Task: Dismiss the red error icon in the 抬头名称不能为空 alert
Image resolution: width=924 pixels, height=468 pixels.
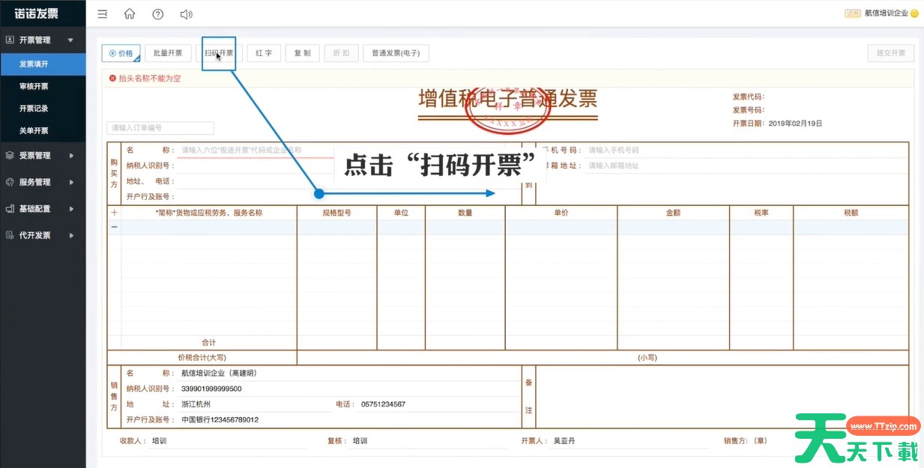Action: coord(112,78)
